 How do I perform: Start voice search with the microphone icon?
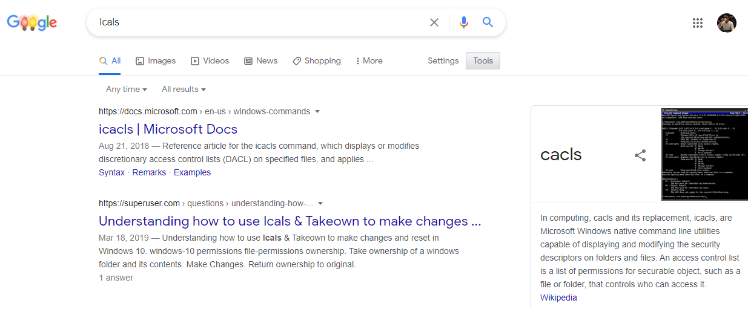coord(464,22)
